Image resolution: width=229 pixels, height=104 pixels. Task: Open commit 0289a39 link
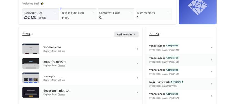pyautogui.click(x=175, y=74)
